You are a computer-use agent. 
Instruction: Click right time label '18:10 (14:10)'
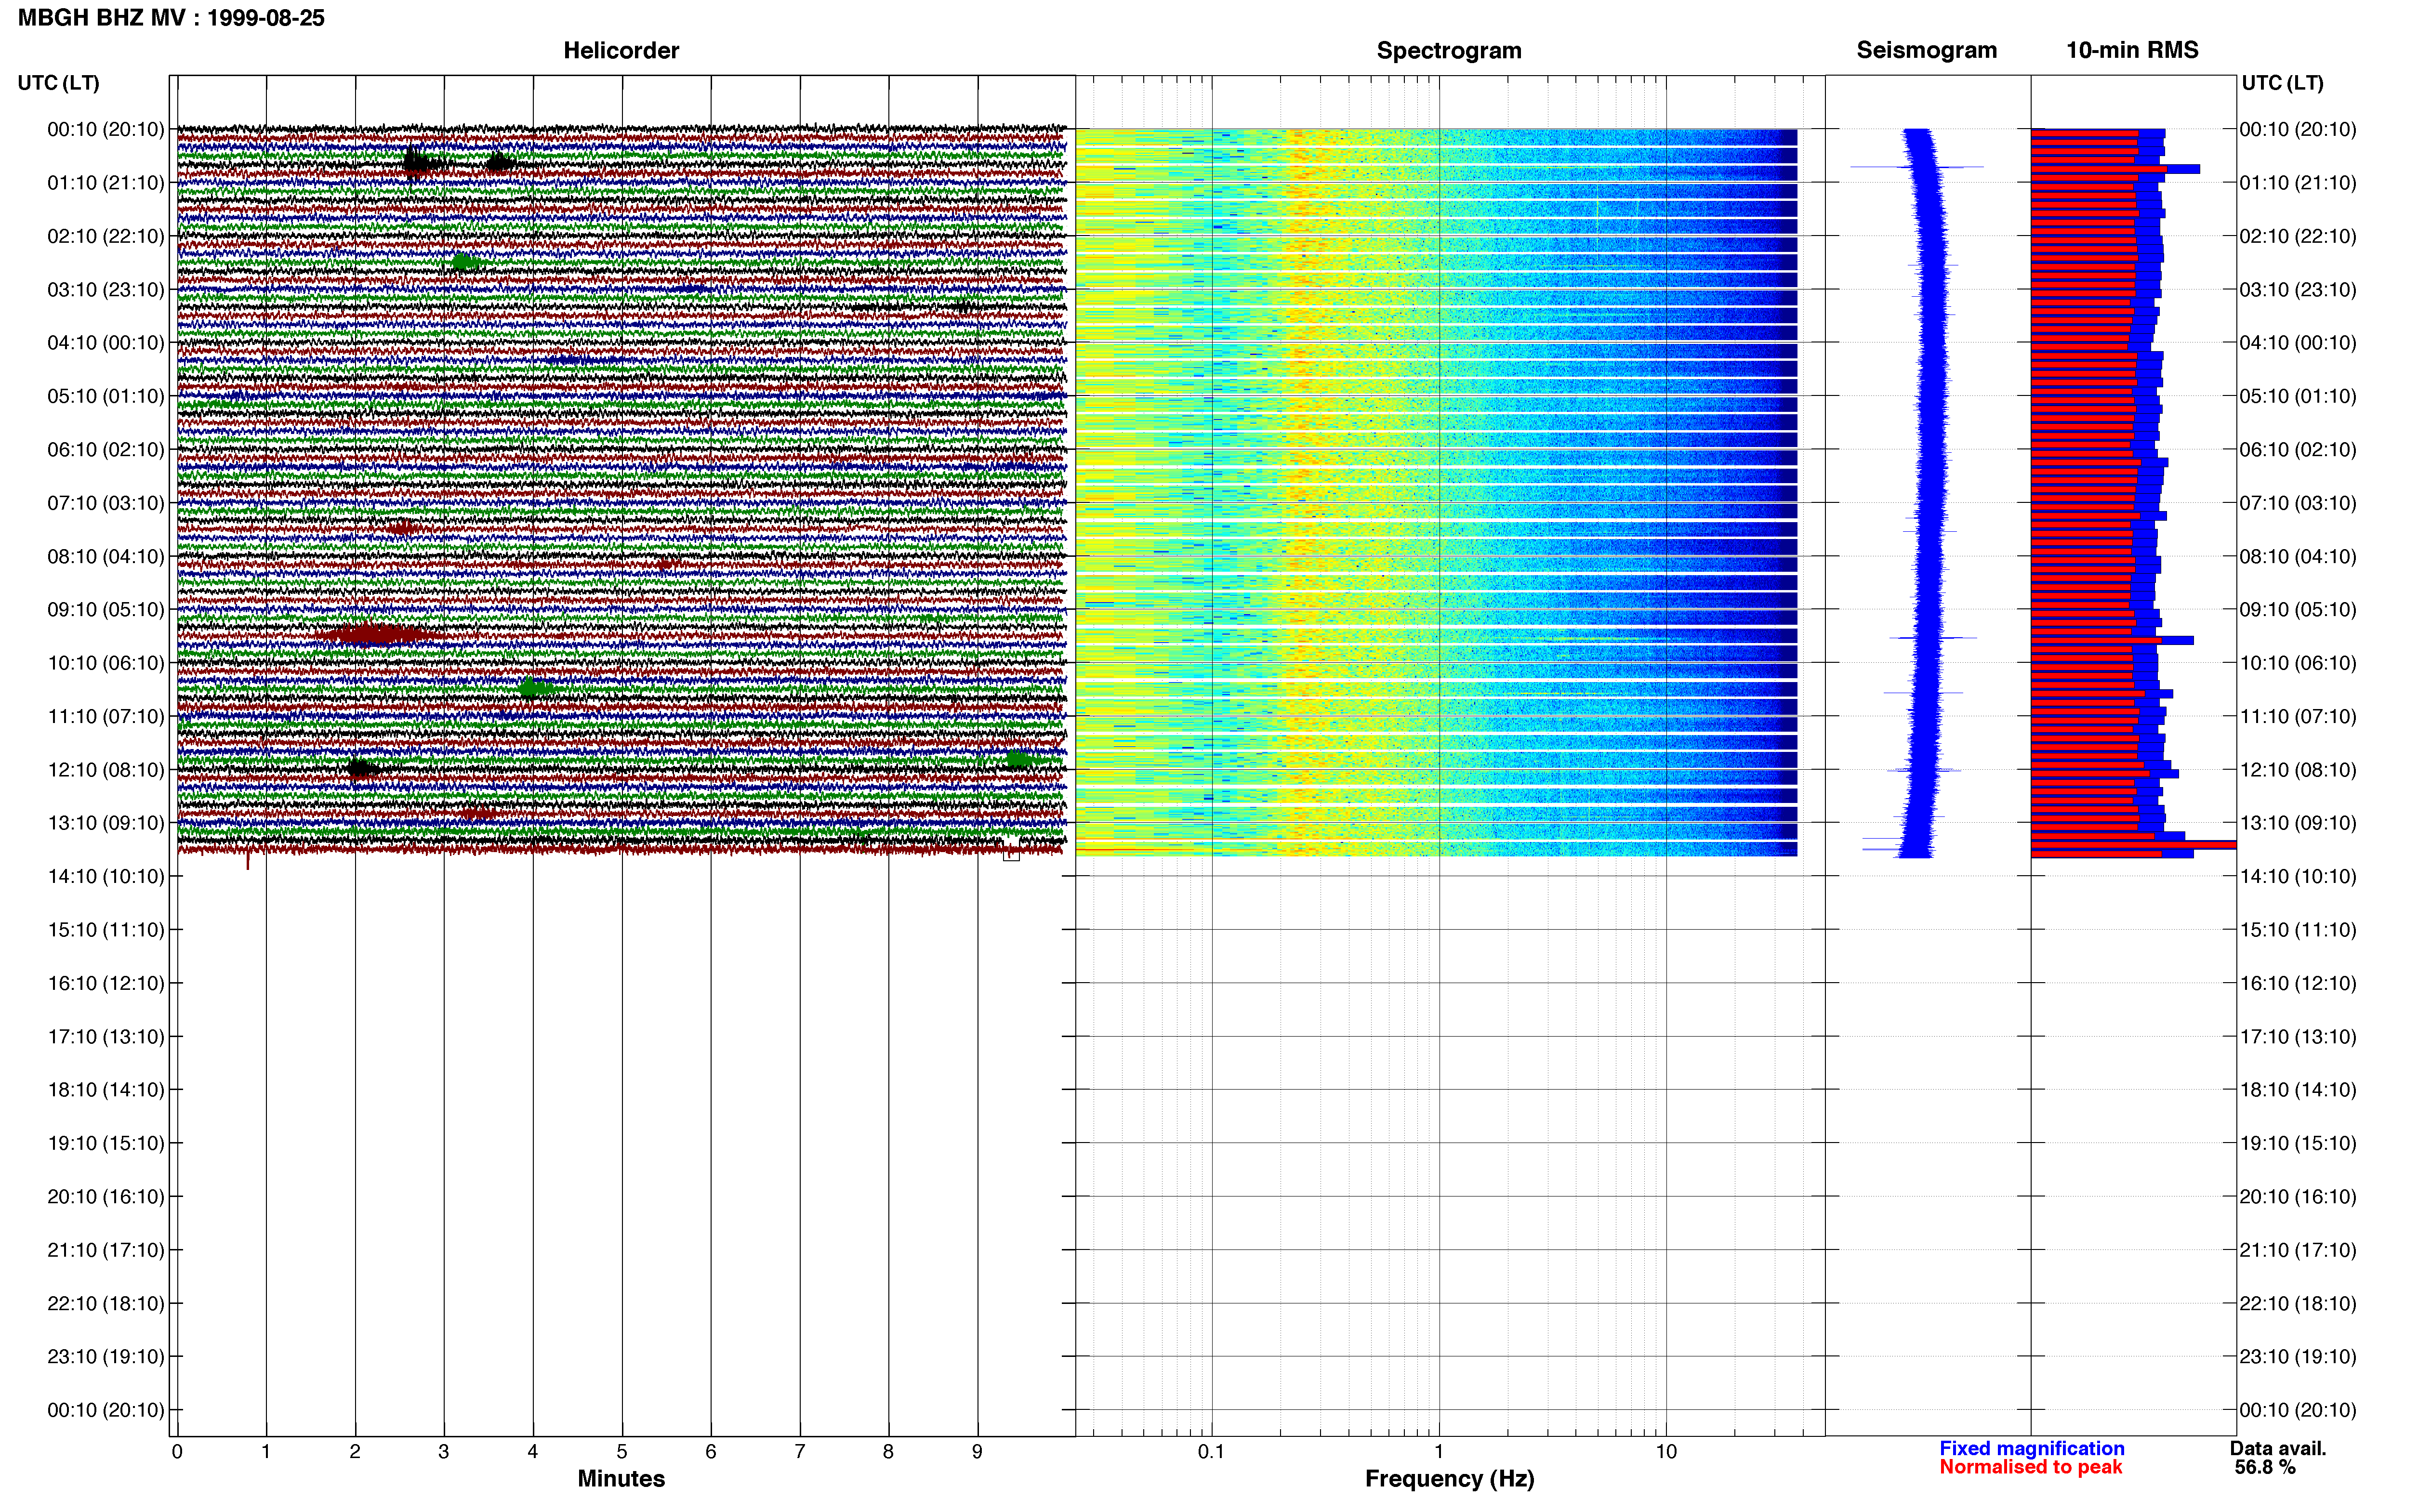click(2298, 1090)
